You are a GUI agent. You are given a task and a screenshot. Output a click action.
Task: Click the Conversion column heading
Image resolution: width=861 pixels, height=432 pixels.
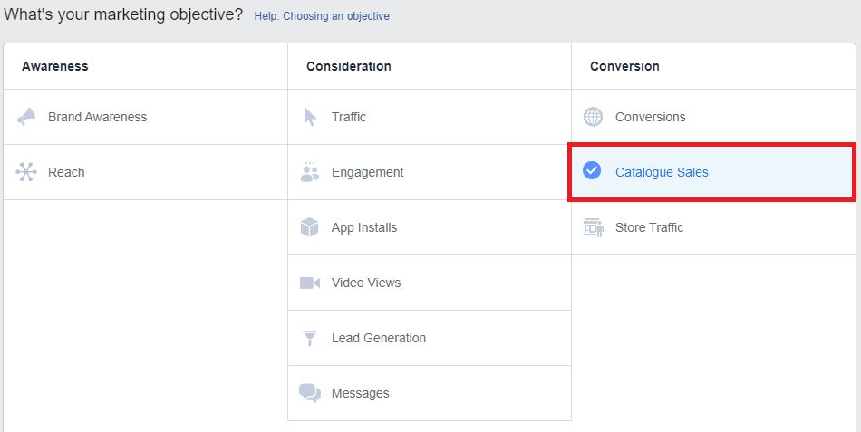624,66
